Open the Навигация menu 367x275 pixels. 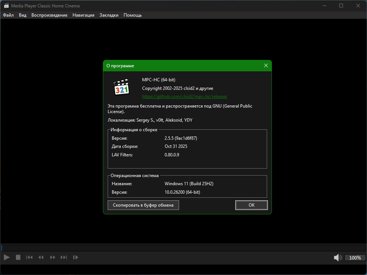83,15
